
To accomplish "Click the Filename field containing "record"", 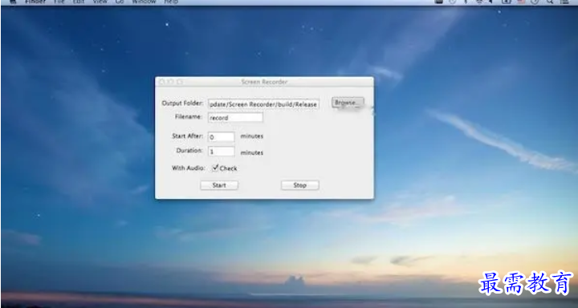I will click(x=235, y=118).
